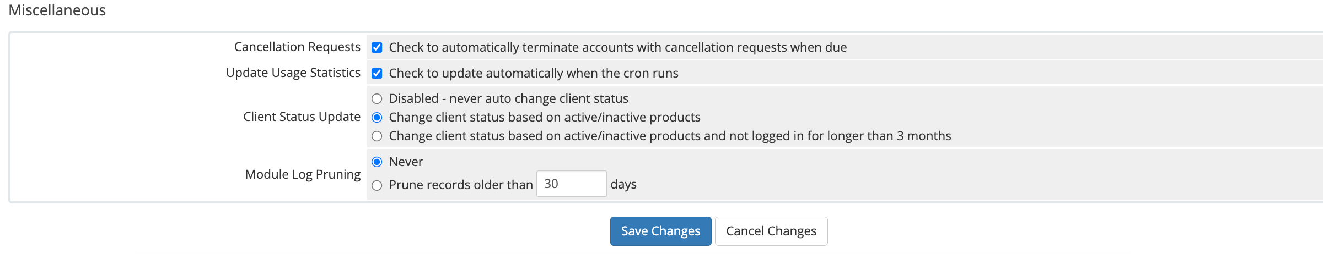Click the Miscellaneous section heading

[x=57, y=10]
